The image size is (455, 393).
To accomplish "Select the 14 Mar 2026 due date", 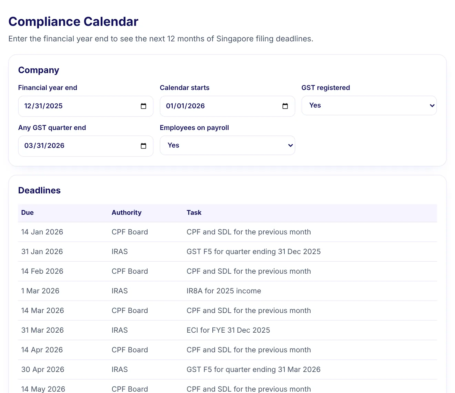I will 42,311.
